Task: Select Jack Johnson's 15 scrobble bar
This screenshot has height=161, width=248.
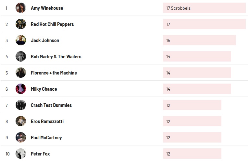Action: click(x=199, y=40)
